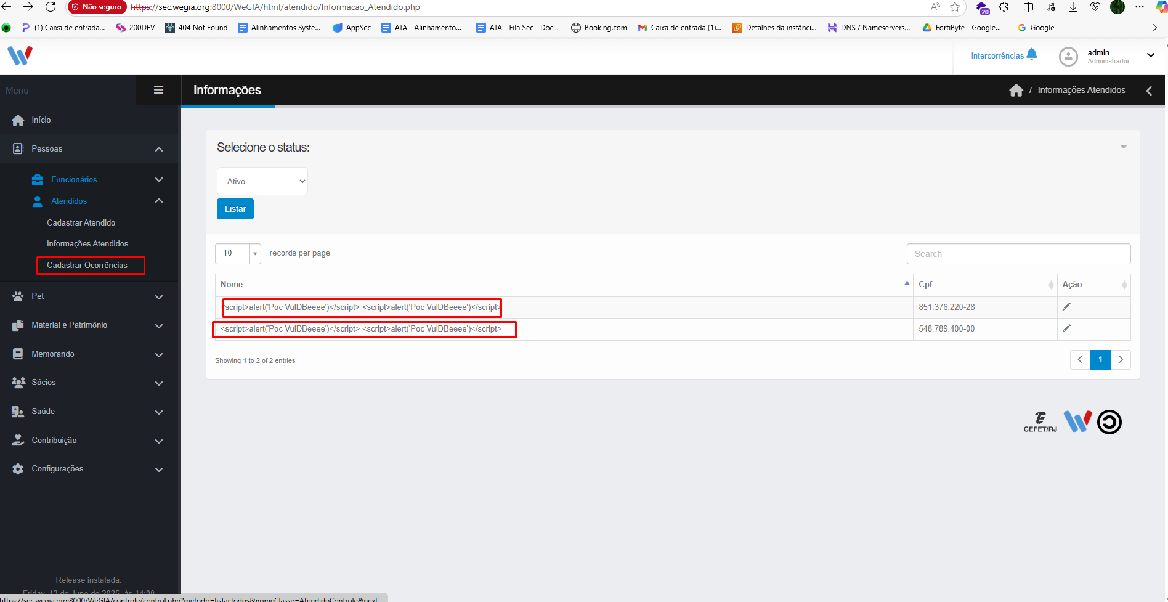This screenshot has height=602, width=1168.
Task: Expand the Memorando menu
Action: tap(159, 355)
